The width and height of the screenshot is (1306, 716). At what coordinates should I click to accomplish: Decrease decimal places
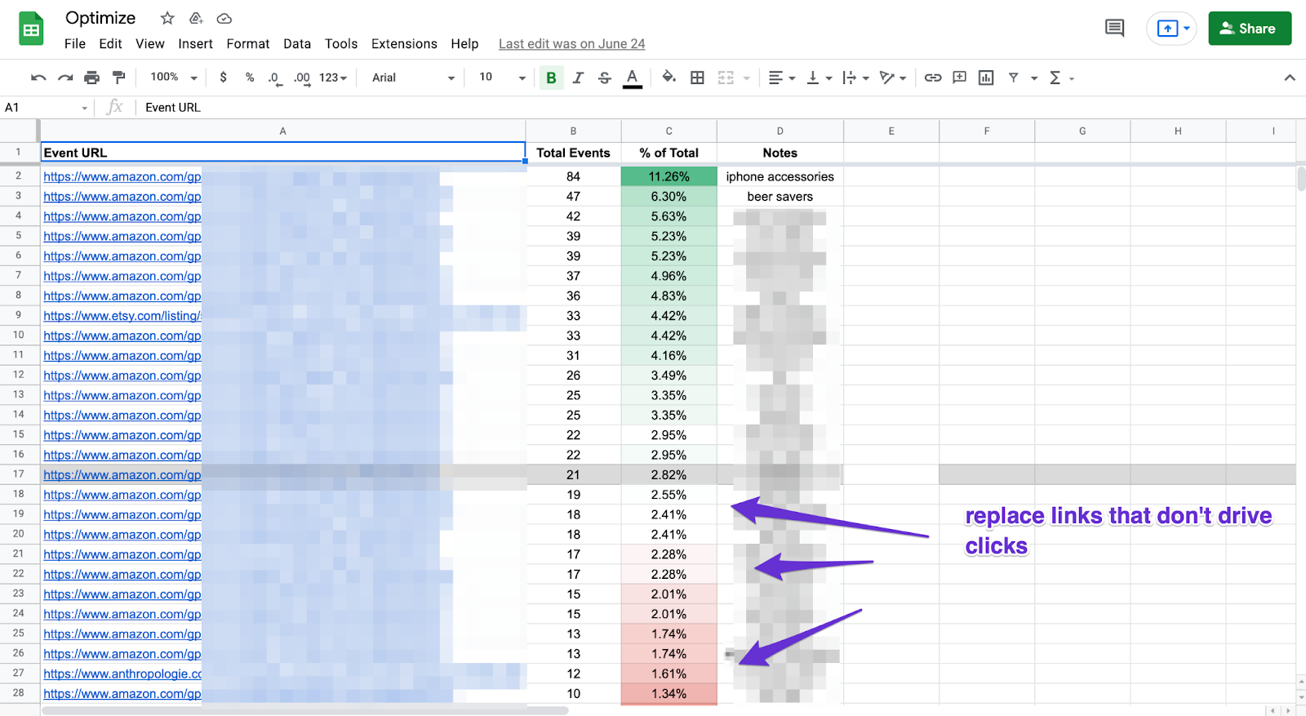[x=275, y=78]
